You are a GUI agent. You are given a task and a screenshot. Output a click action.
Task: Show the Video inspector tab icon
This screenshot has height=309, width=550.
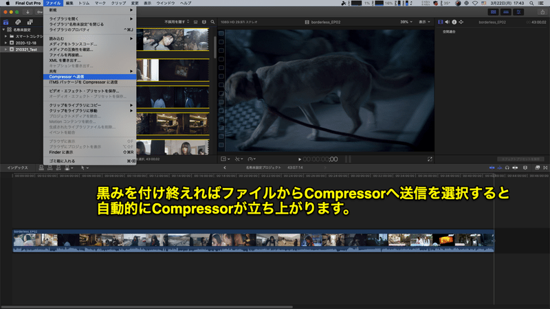440,22
